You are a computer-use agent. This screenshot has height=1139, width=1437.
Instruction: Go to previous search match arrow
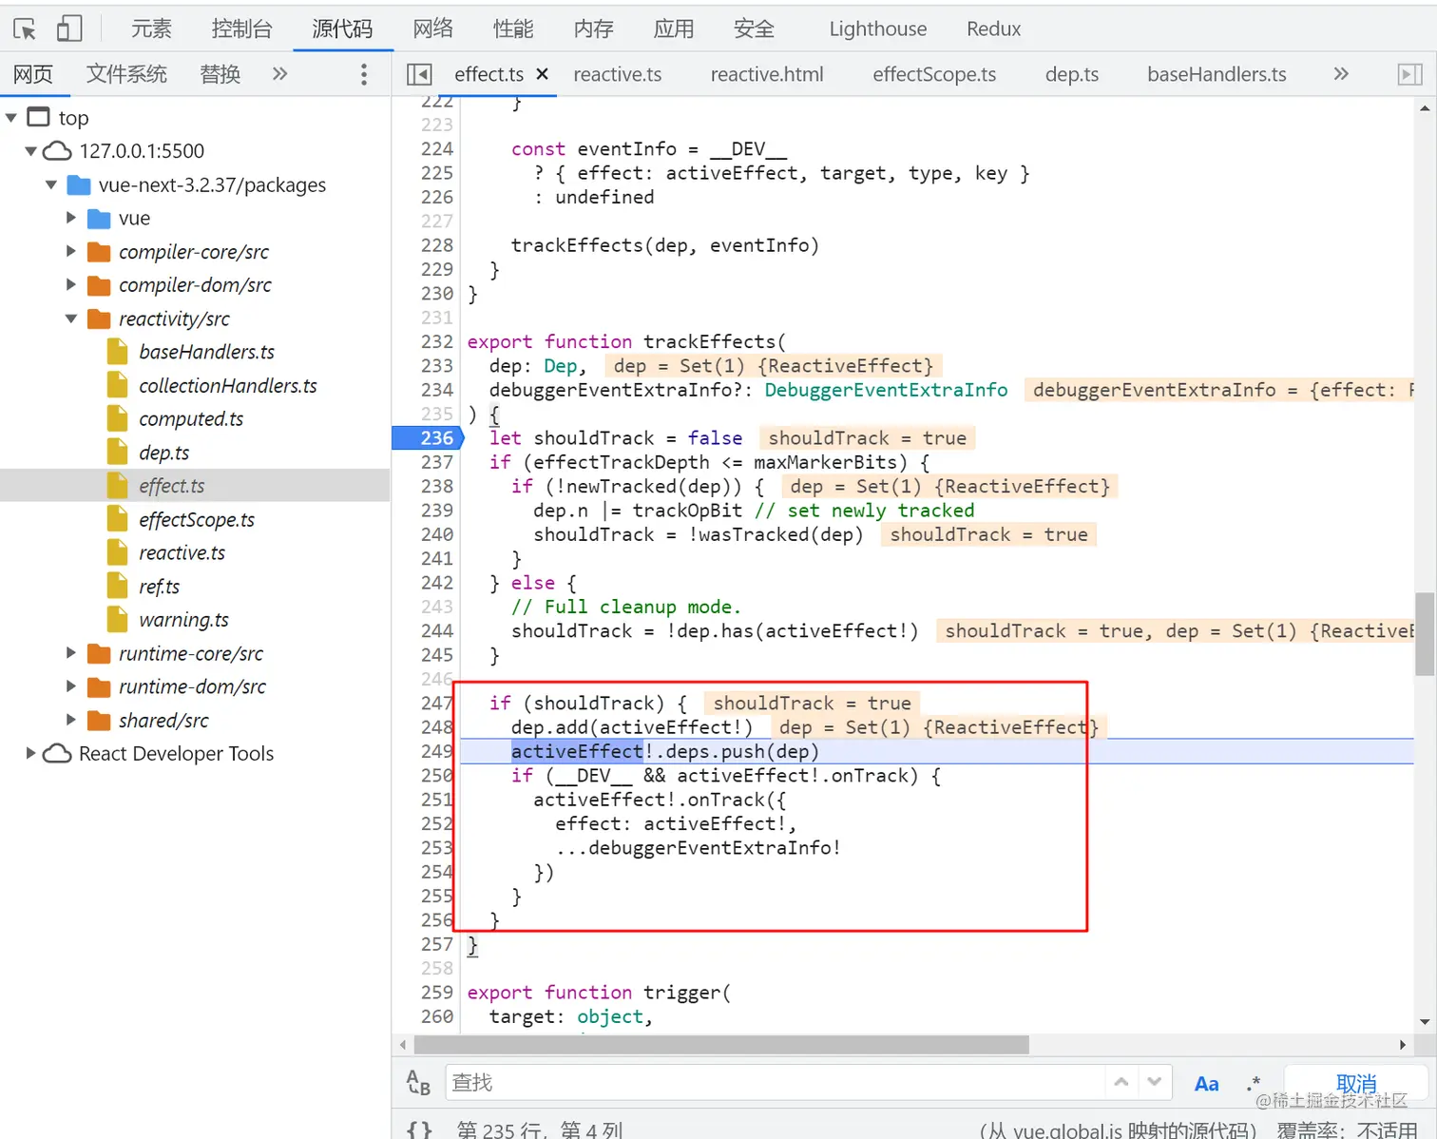pos(1121,1082)
